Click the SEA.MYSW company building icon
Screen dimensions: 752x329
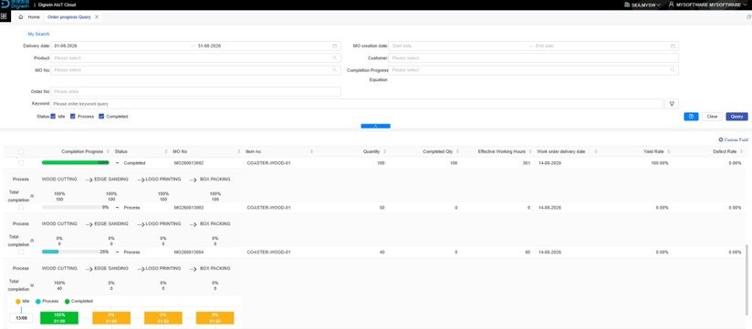[627, 5]
